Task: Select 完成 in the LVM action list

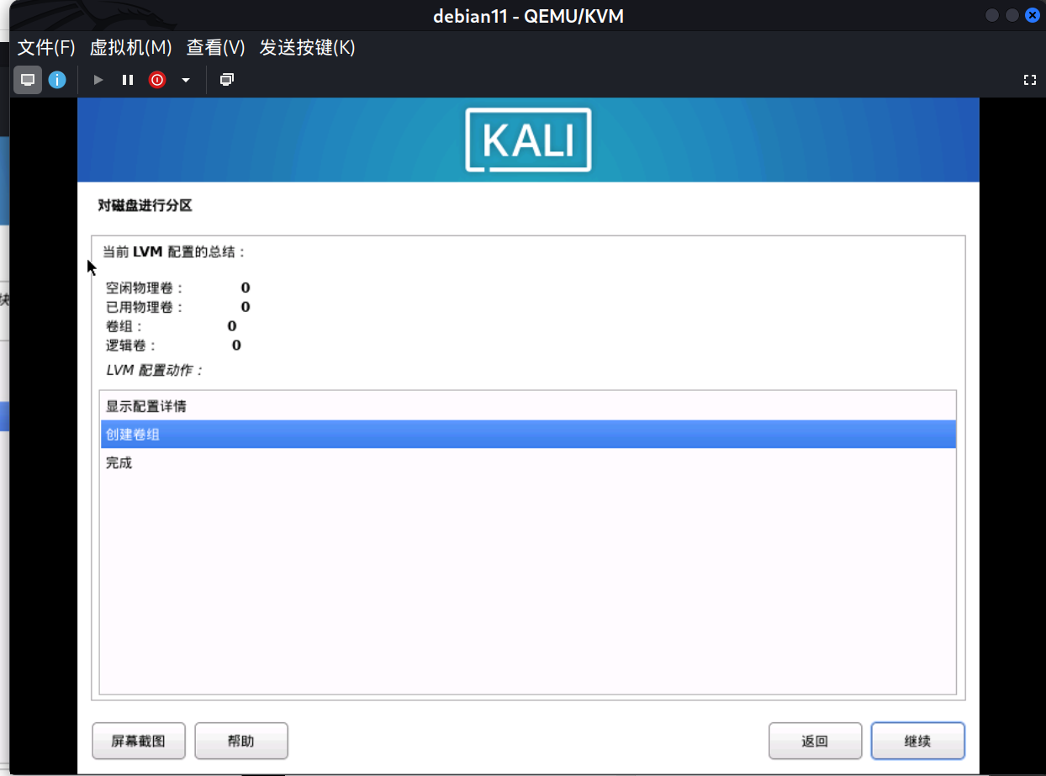Action: point(528,462)
